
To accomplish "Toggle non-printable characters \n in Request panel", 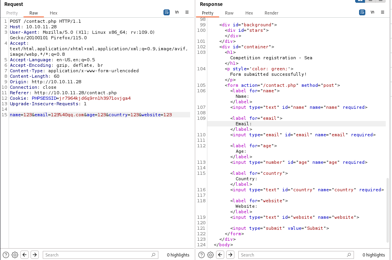I will point(177,12).
